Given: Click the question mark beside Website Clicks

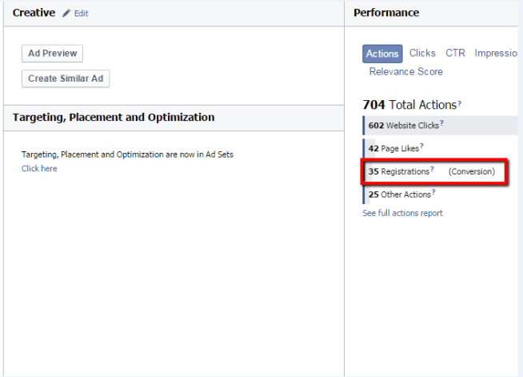Looking at the screenshot, I should (441, 124).
